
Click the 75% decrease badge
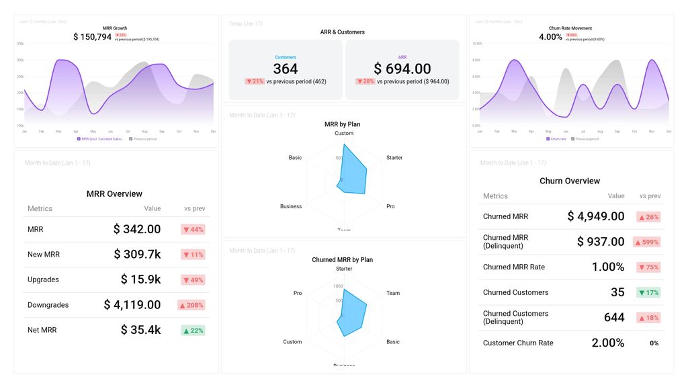click(x=648, y=267)
